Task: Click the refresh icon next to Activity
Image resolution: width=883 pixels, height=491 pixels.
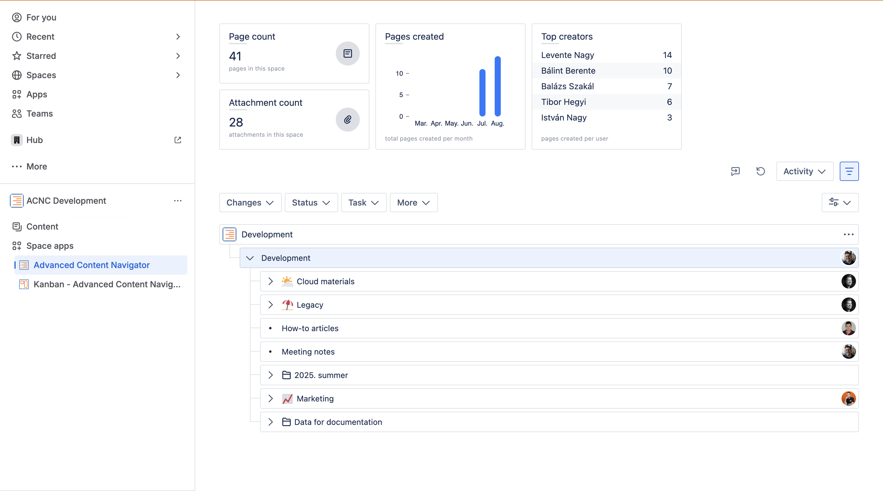Action: [x=760, y=171]
